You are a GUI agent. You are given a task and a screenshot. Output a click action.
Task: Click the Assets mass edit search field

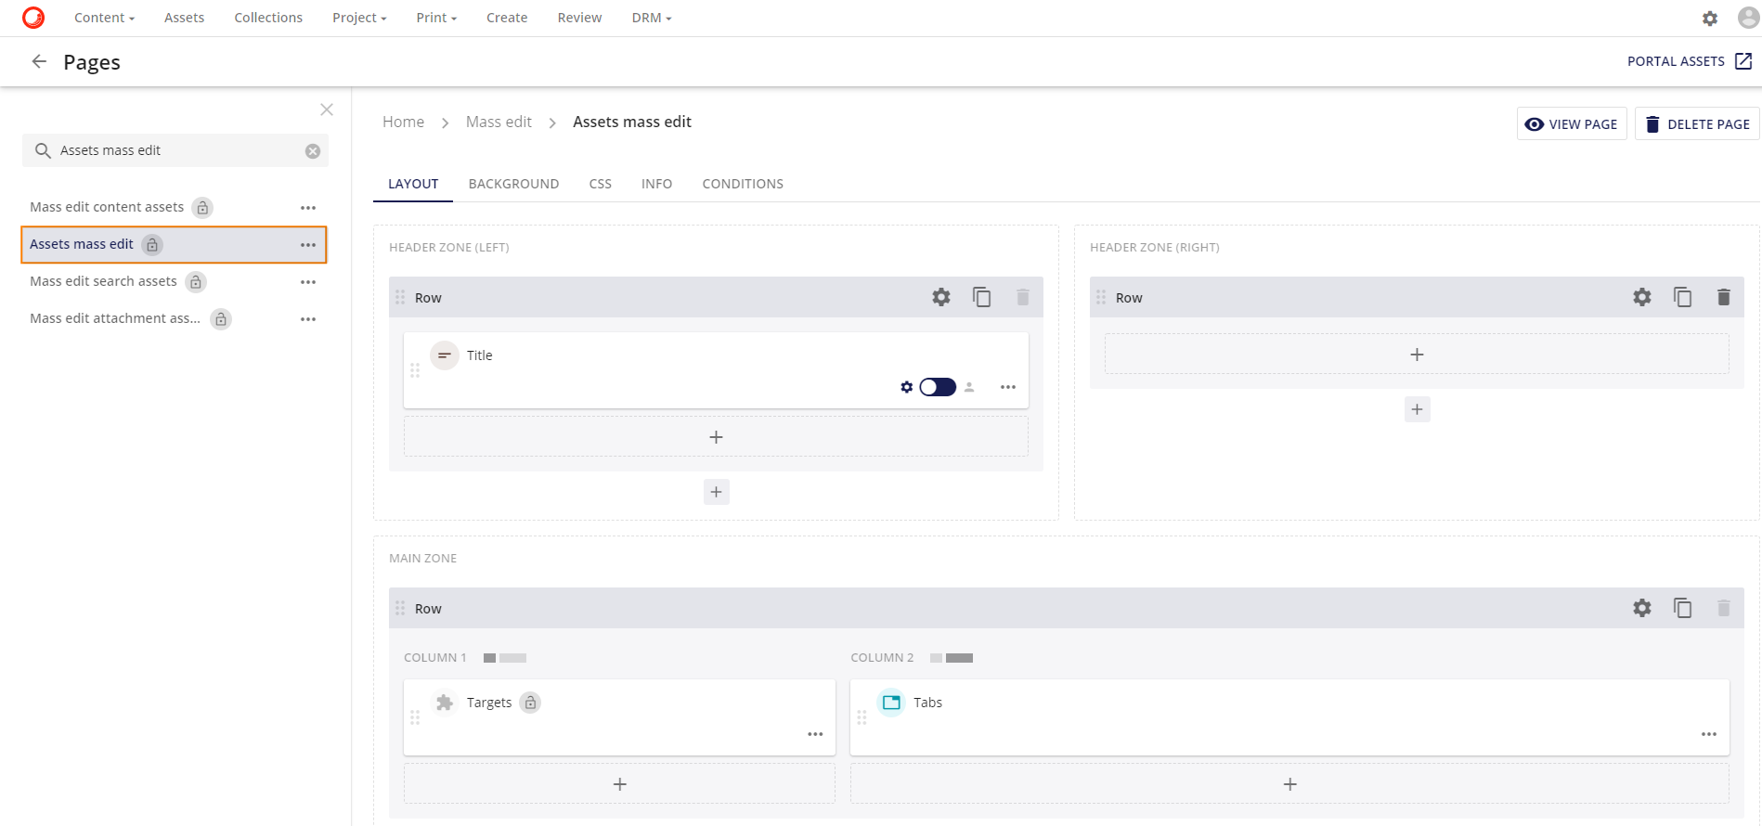(x=176, y=150)
